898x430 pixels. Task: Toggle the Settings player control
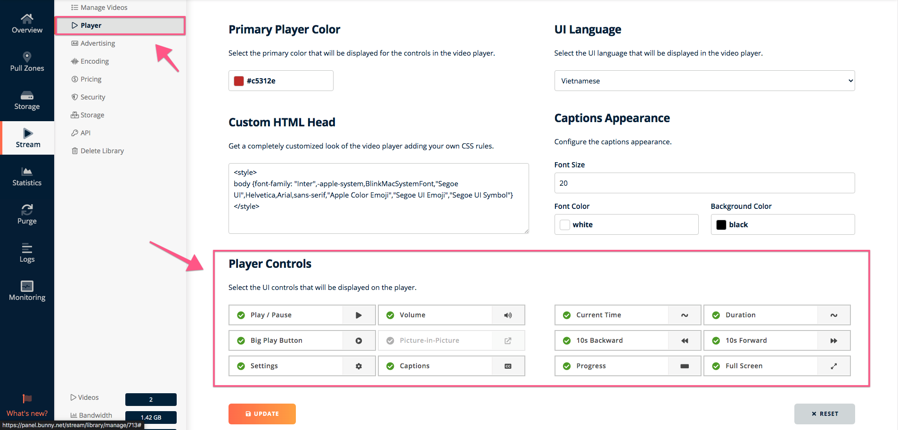click(241, 366)
